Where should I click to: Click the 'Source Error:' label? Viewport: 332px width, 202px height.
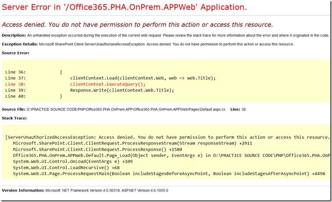coord(15,53)
